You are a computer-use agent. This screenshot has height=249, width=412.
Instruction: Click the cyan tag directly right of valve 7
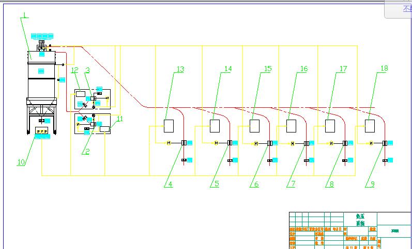(x=312, y=143)
